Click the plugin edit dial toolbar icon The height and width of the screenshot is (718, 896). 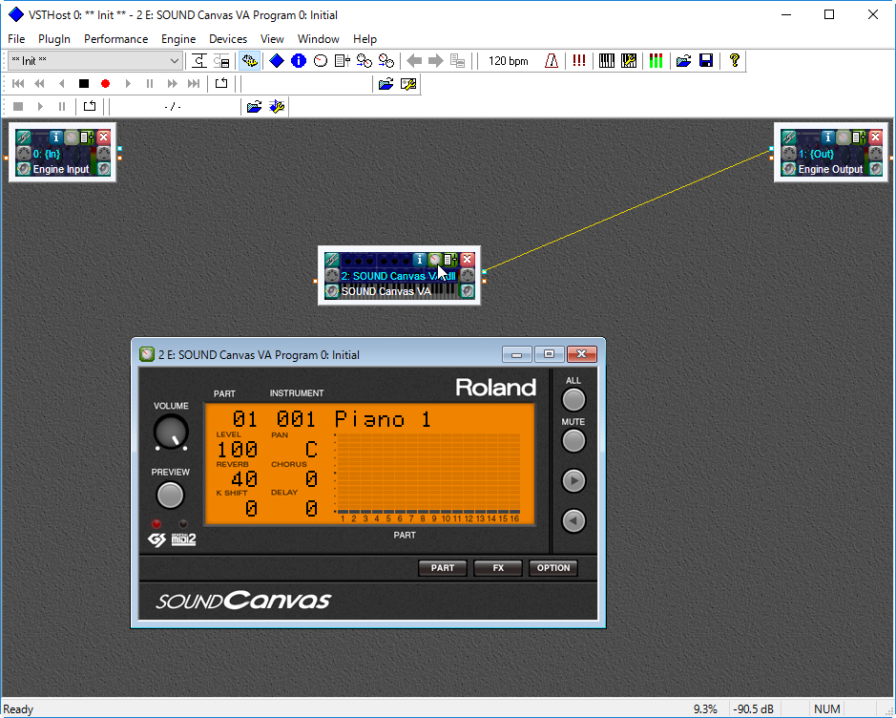320,60
